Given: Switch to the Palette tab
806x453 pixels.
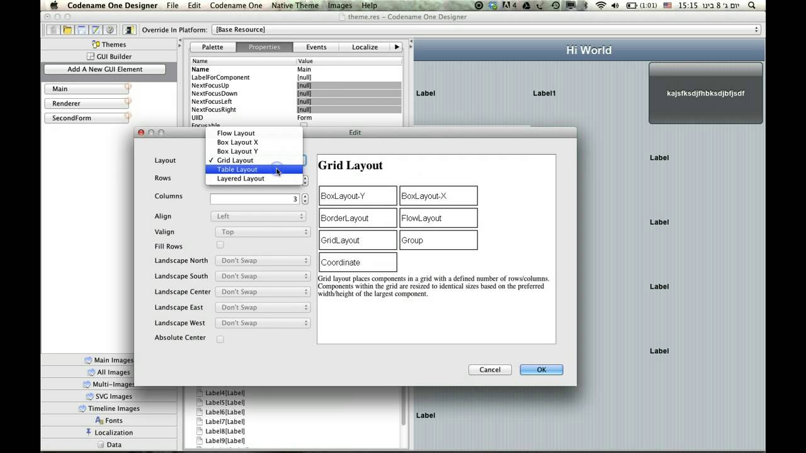Looking at the screenshot, I should (x=213, y=47).
